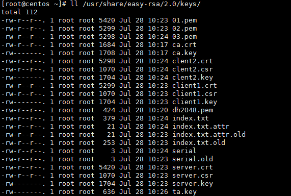The width and height of the screenshot is (291, 196).
Task: Click the index.txt.old file name
Action: tap(199, 143)
